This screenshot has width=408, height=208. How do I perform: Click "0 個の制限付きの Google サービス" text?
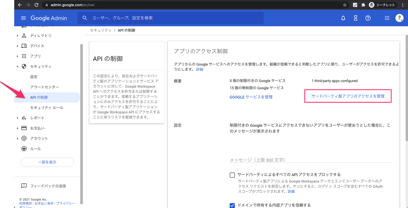(257, 80)
